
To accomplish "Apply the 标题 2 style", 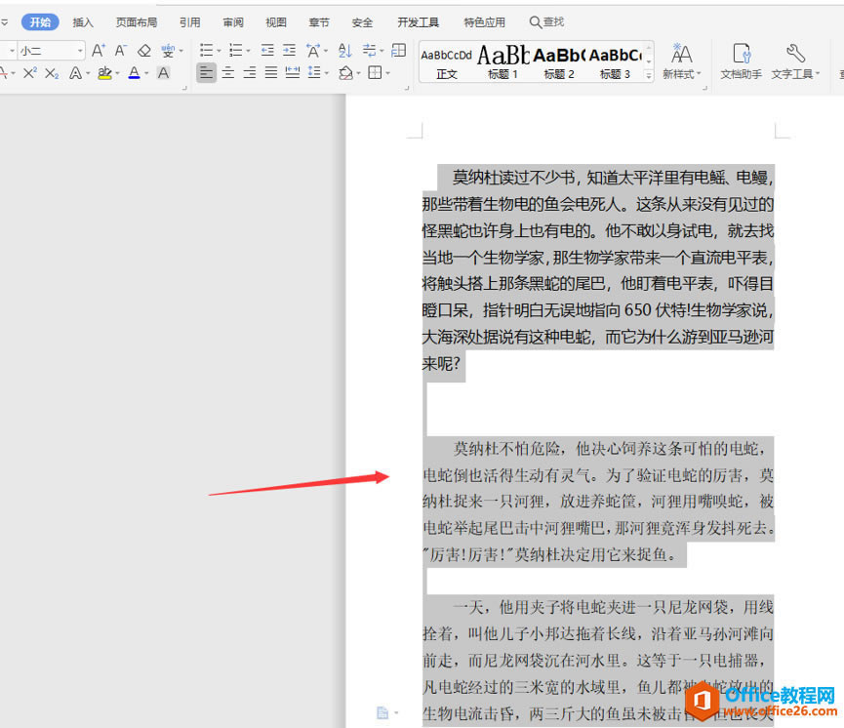I will tap(559, 61).
